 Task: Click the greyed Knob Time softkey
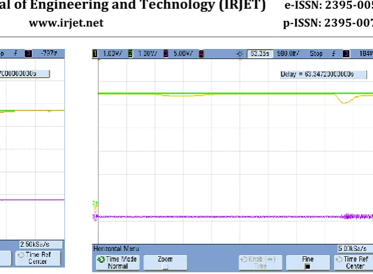point(261,263)
